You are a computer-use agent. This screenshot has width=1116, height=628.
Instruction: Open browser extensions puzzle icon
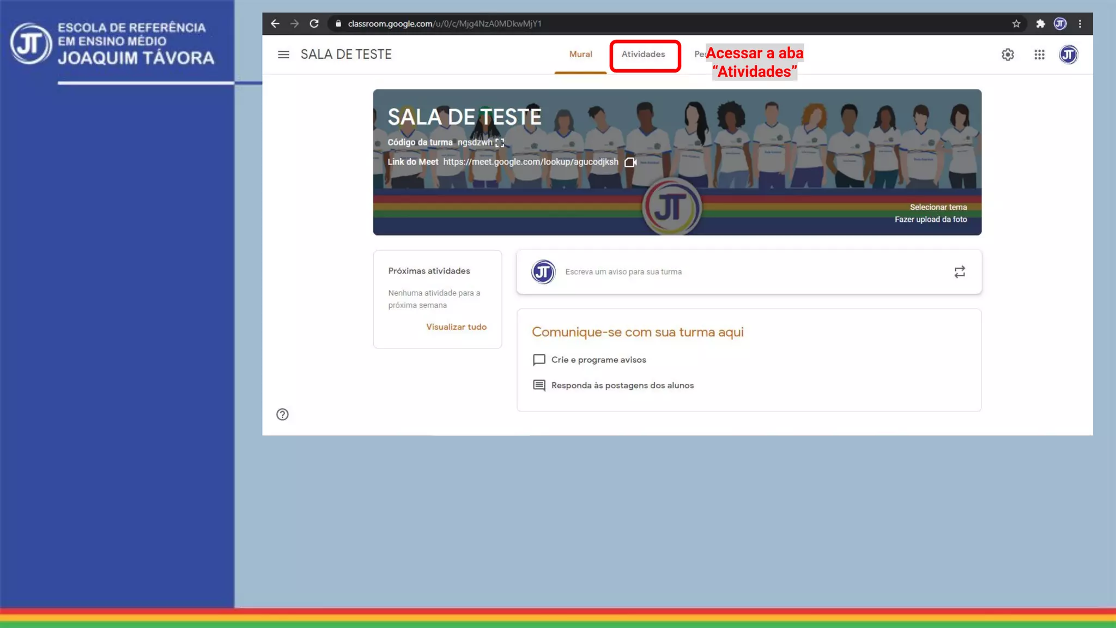coord(1040,23)
